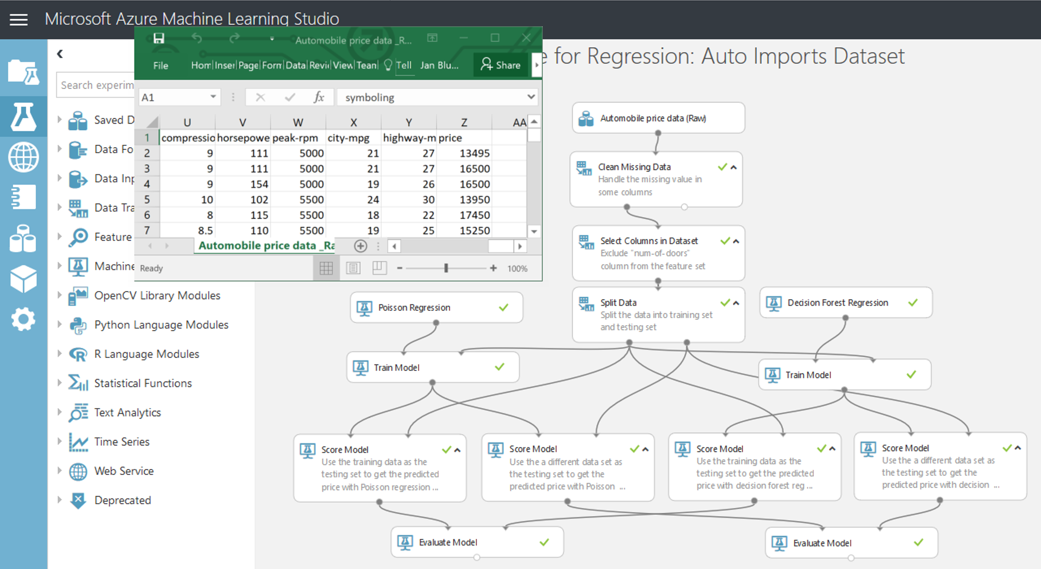The width and height of the screenshot is (1041, 569).
Task: Click Jan Blu... account name in Excel
Action: [439, 65]
